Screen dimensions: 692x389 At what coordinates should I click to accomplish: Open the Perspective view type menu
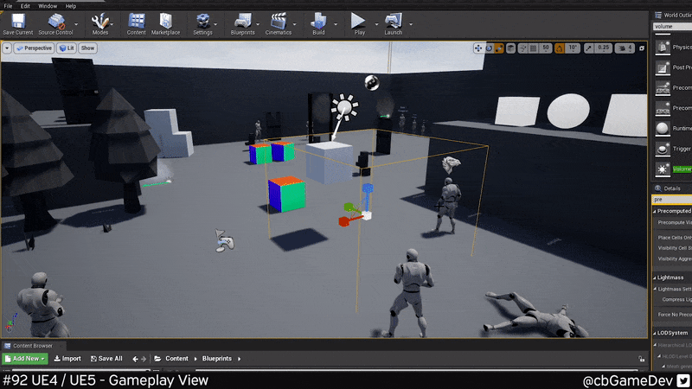34,48
